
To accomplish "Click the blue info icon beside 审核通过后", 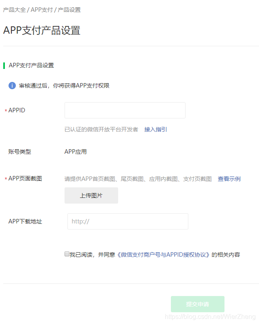I will 12,85.
